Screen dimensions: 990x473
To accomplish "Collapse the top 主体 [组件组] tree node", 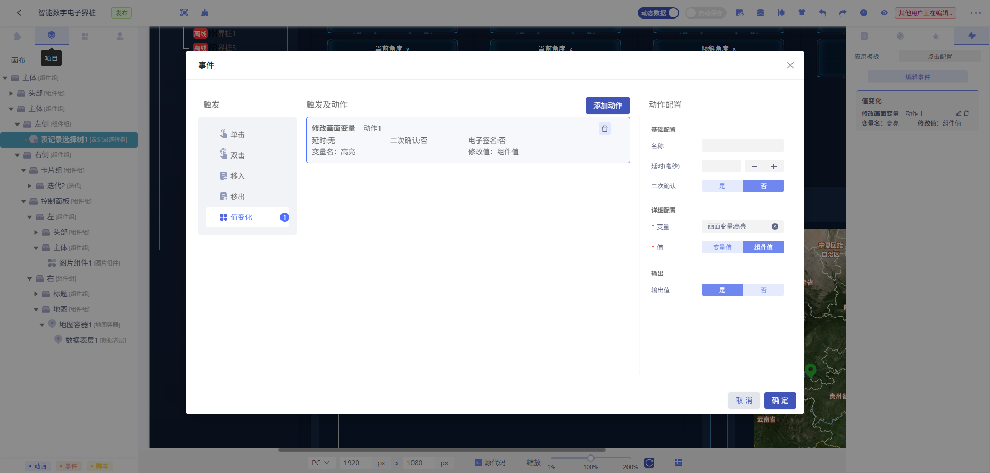I will [x=5, y=78].
